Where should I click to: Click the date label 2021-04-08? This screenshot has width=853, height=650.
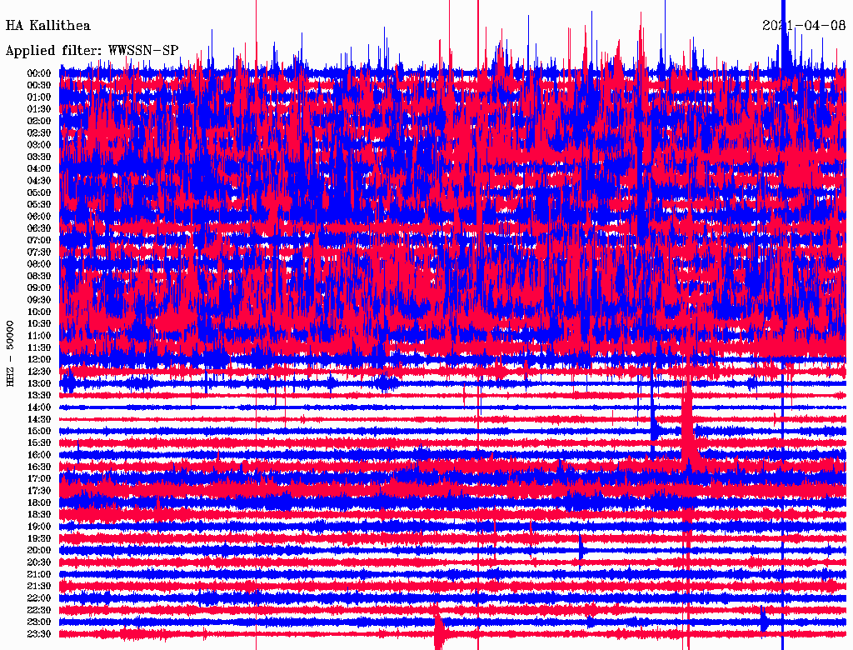pos(804,26)
